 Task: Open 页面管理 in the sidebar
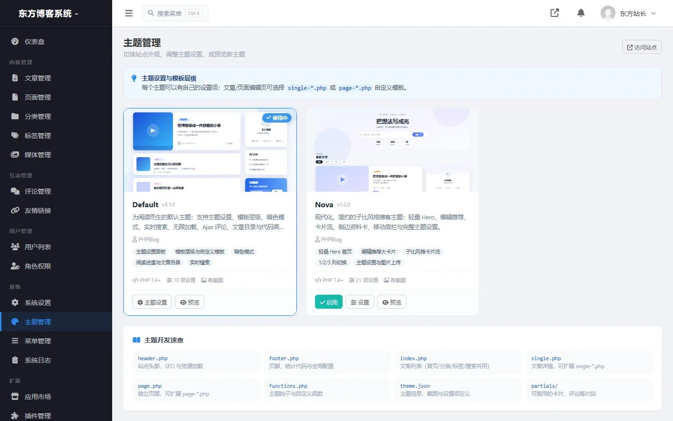56,97
